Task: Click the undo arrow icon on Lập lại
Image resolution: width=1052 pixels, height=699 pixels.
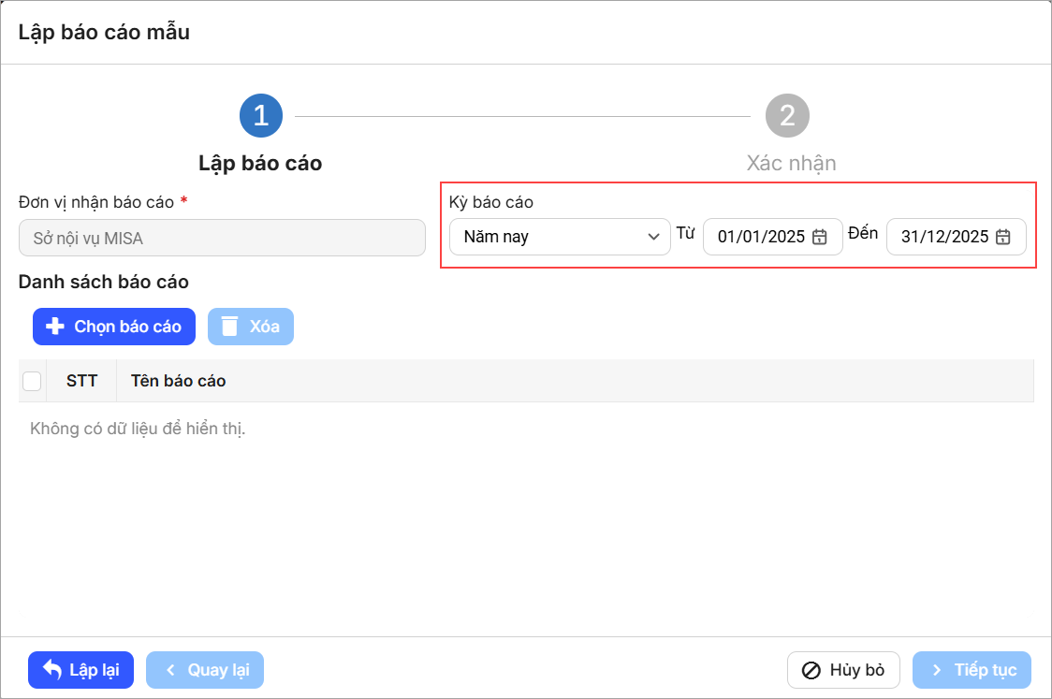Action: pyautogui.click(x=52, y=670)
